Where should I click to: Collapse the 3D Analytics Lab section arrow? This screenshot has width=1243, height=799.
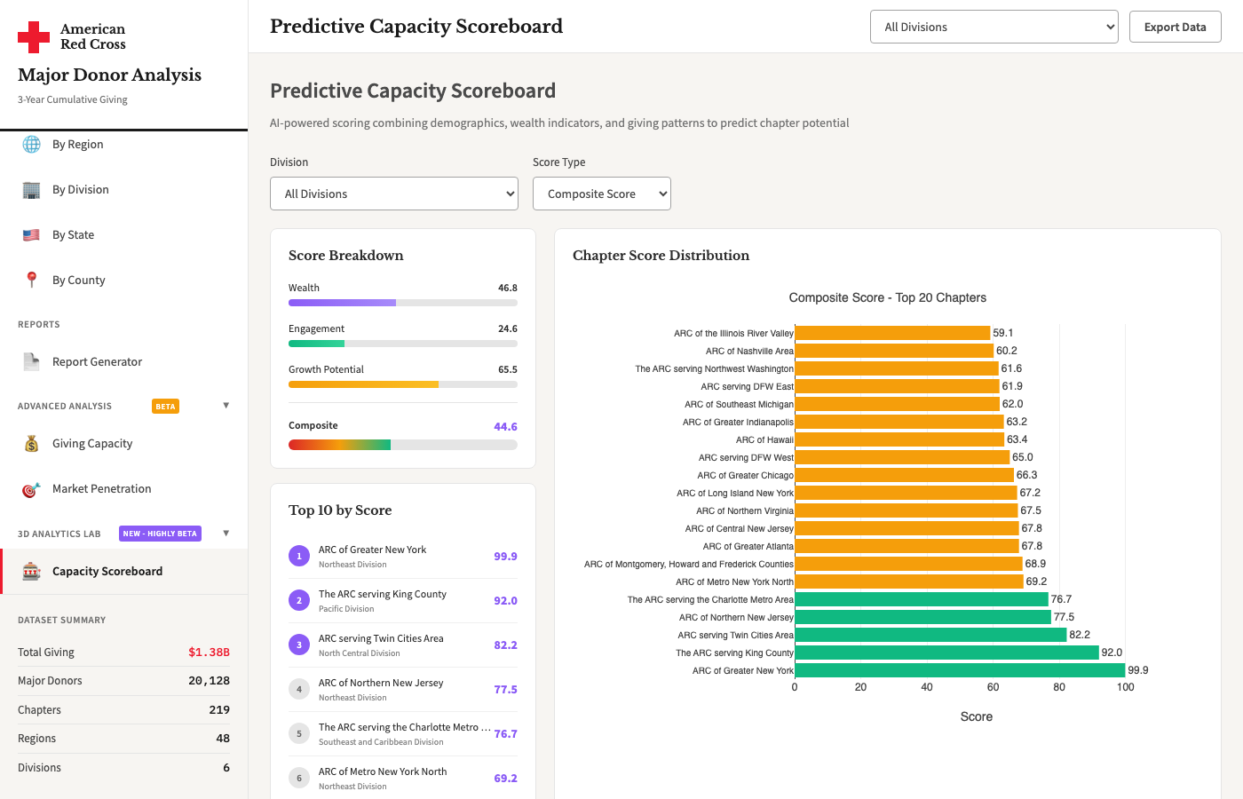point(226,534)
